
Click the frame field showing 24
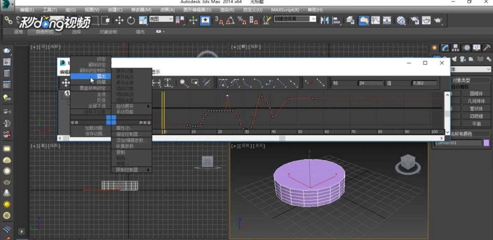370,83
